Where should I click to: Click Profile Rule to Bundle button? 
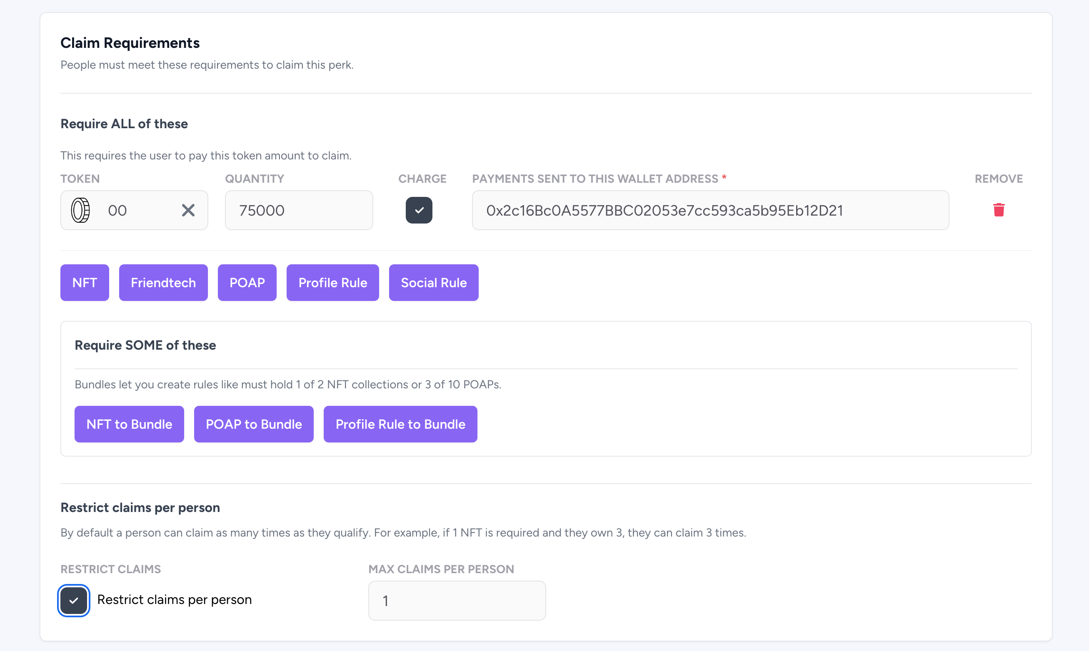tap(400, 424)
